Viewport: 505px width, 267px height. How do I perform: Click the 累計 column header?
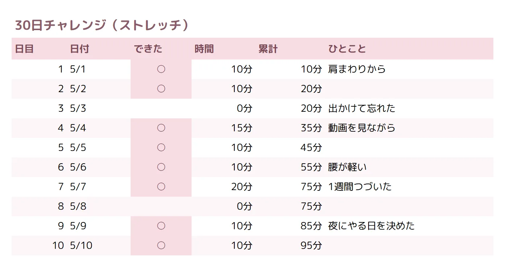tap(268, 49)
